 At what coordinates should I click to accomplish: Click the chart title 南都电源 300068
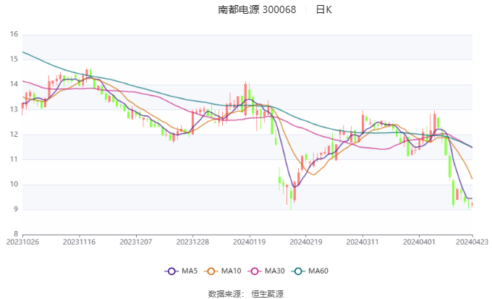pos(257,9)
